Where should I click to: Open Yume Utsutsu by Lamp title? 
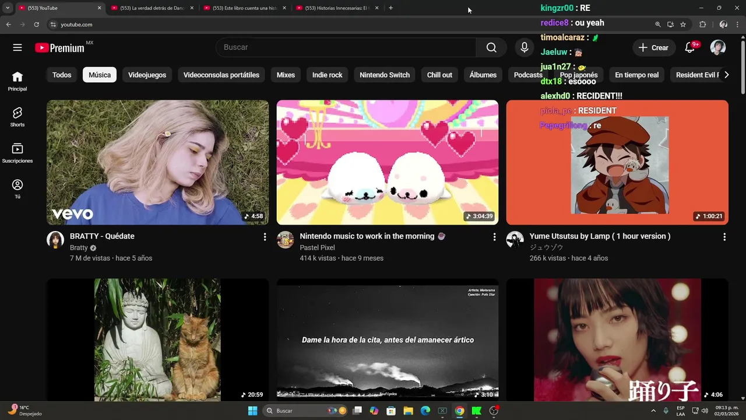click(600, 236)
